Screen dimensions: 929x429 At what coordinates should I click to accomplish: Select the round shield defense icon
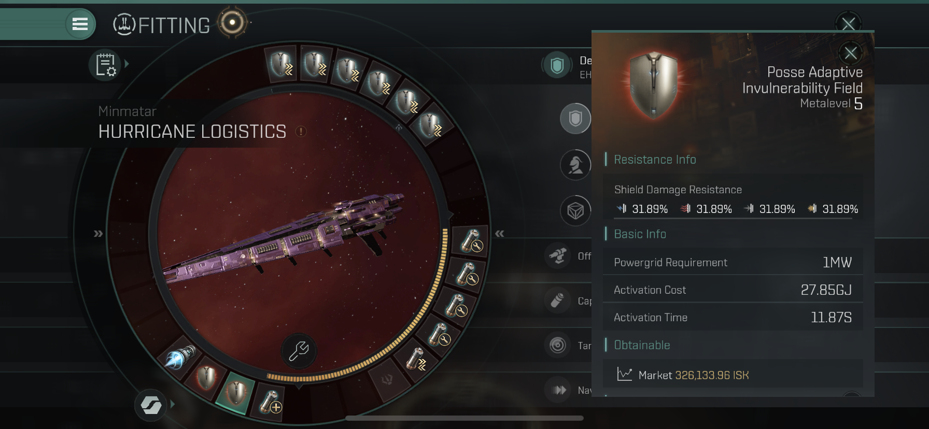(575, 119)
